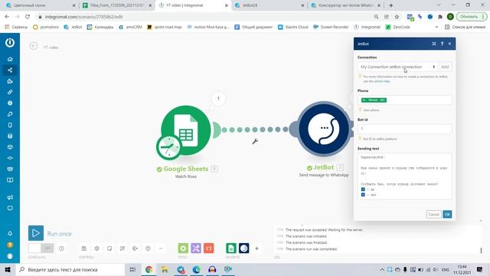
Task: Click the wrench icon on the connecting route
Action: 255,141
